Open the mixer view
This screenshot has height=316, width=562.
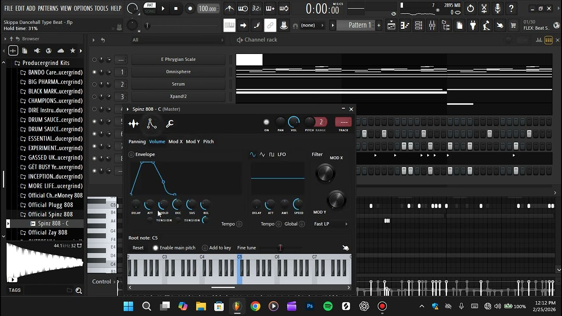coord(432,25)
